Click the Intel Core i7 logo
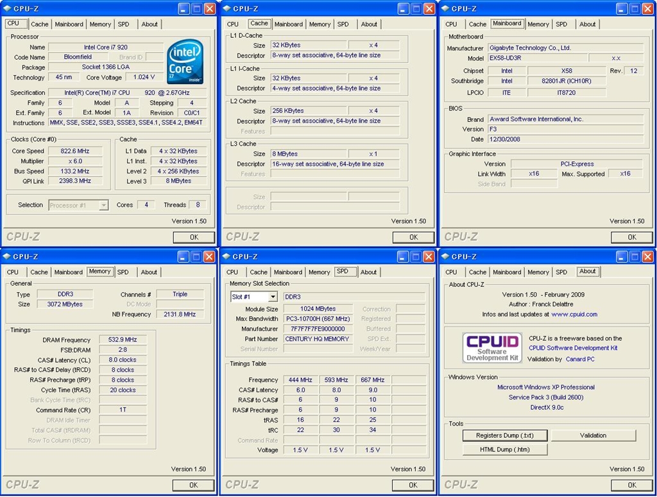This screenshot has height=497, width=657. point(185,61)
